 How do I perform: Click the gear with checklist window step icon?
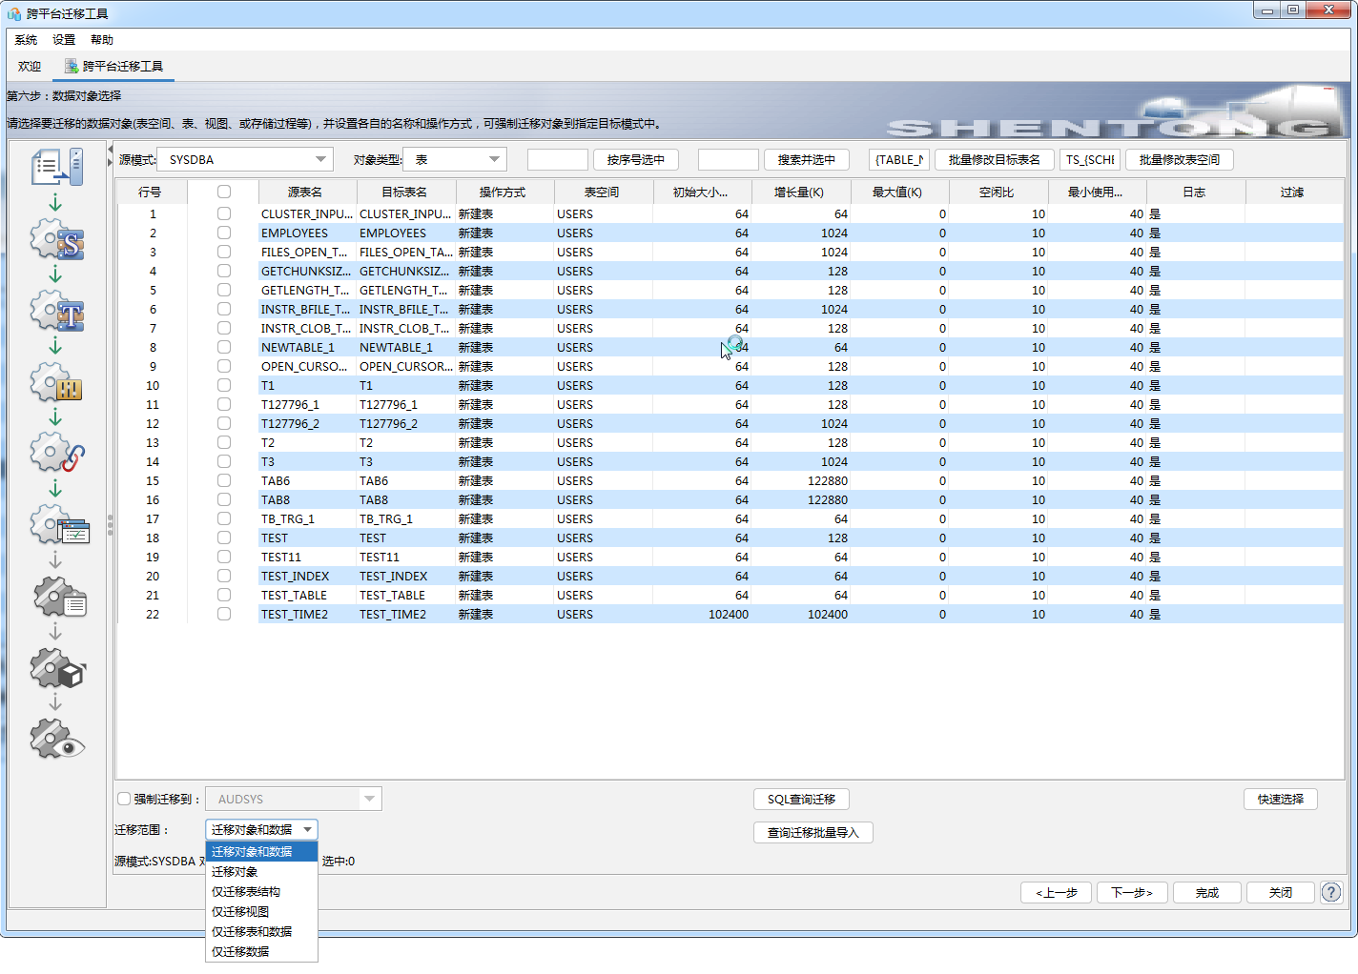(x=59, y=525)
